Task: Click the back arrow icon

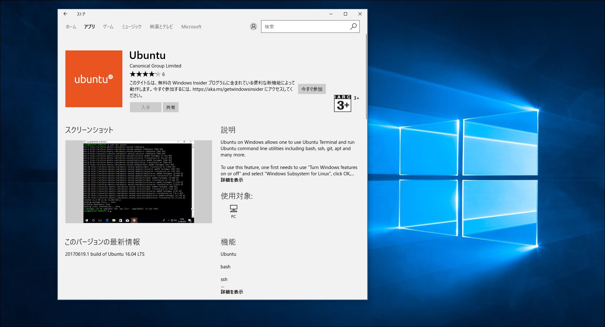Action: click(65, 14)
